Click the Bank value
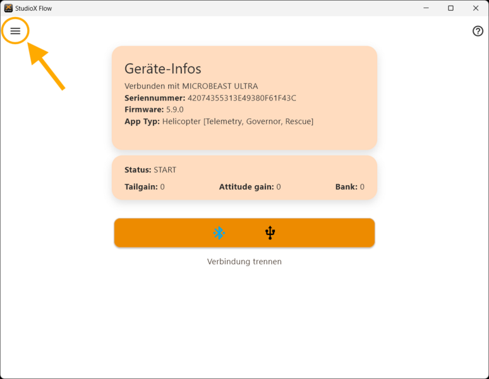 [x=362, y=187]
